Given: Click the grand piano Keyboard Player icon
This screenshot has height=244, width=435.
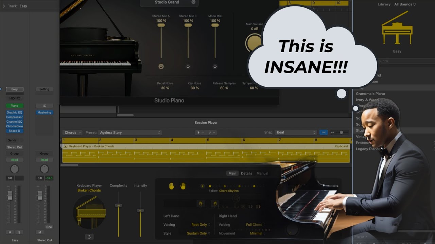Looking at the screenshot, I should (x=89, y=212).
